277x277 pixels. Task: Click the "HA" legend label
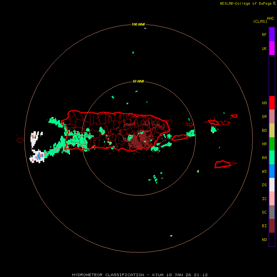point(264,103)
